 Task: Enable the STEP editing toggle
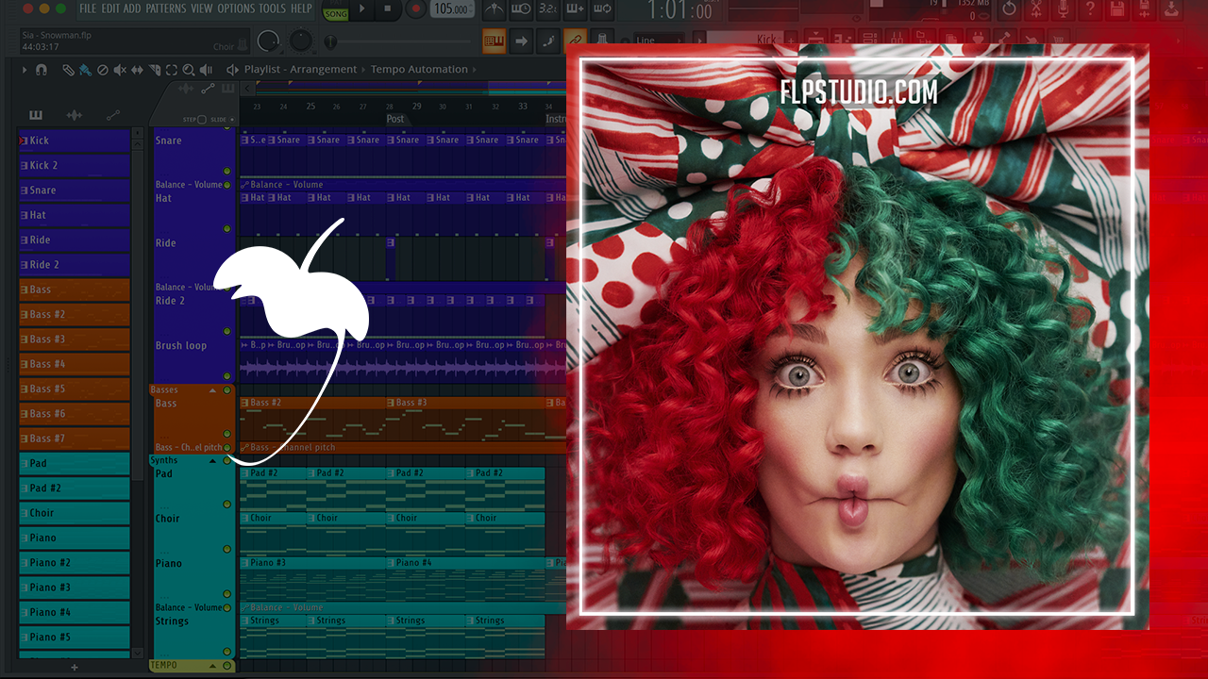point(202,120)
